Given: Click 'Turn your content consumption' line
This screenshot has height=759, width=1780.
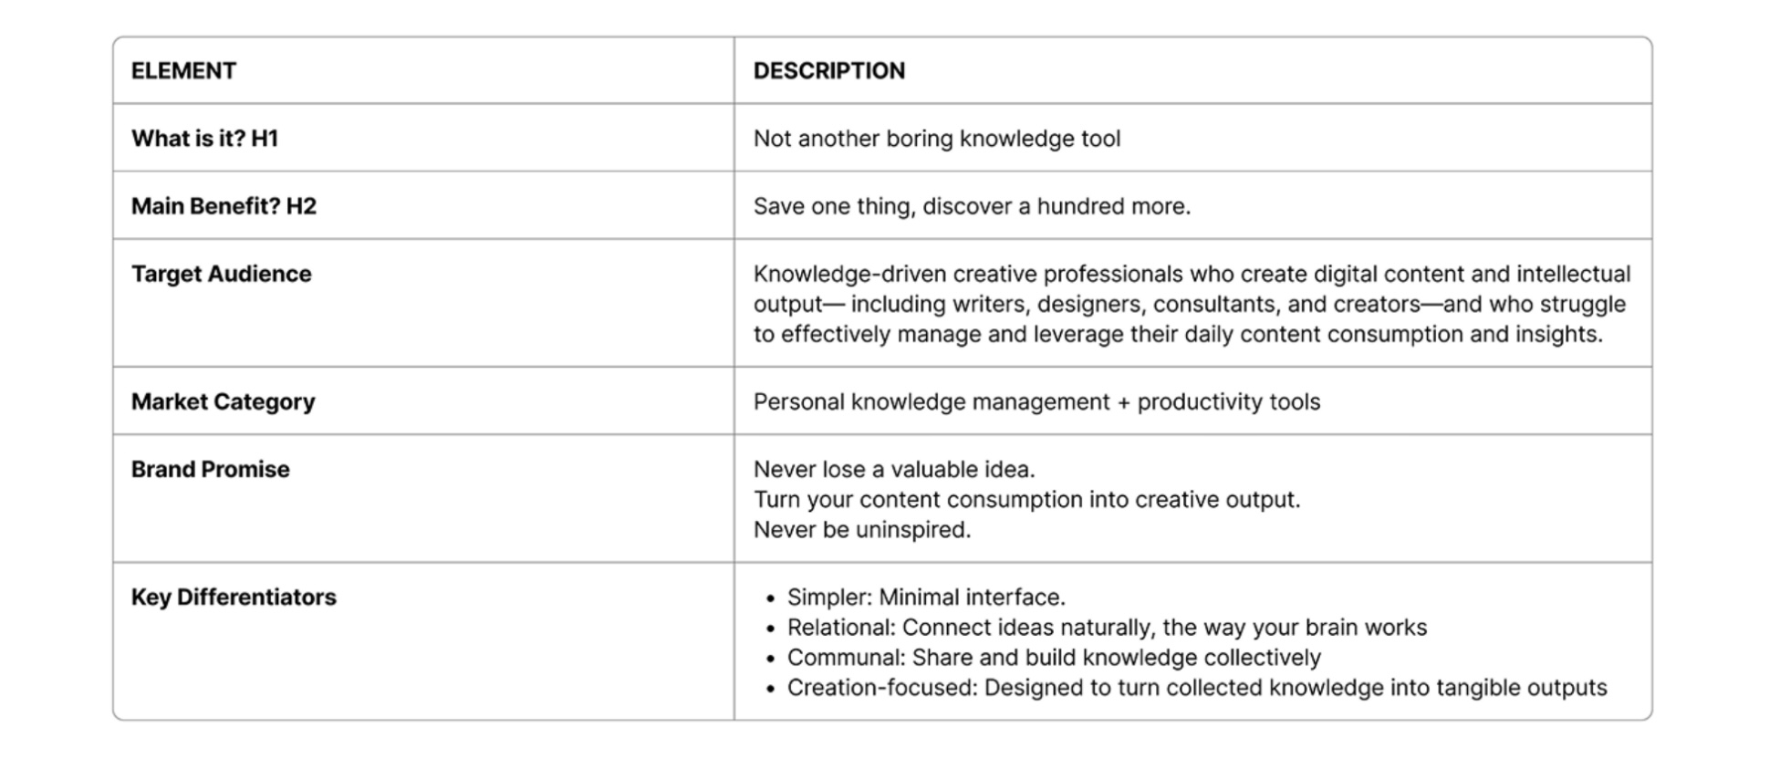Looking at the screenshot, I should pos(1026,499).
